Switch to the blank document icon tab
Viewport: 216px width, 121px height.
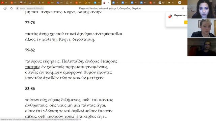[69, 3]
